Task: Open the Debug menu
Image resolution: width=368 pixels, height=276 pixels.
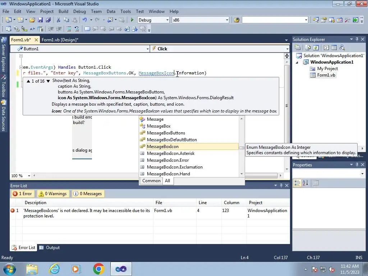Action: (x=79, y=11)
